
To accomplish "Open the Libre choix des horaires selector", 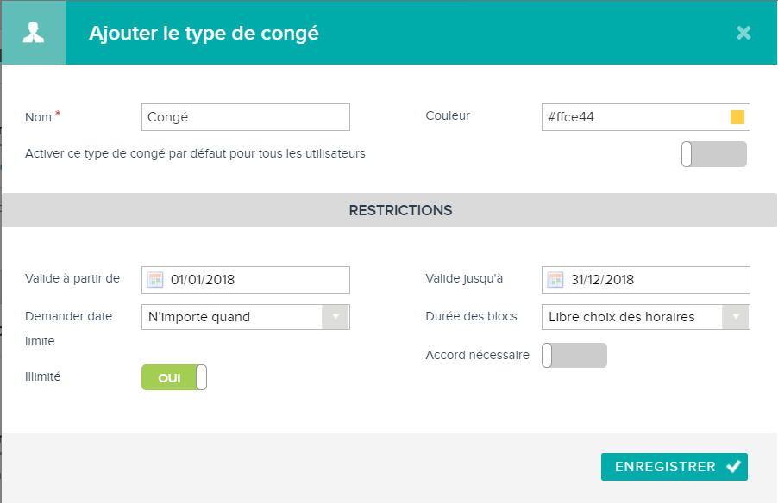I will (x=645, y=317).
